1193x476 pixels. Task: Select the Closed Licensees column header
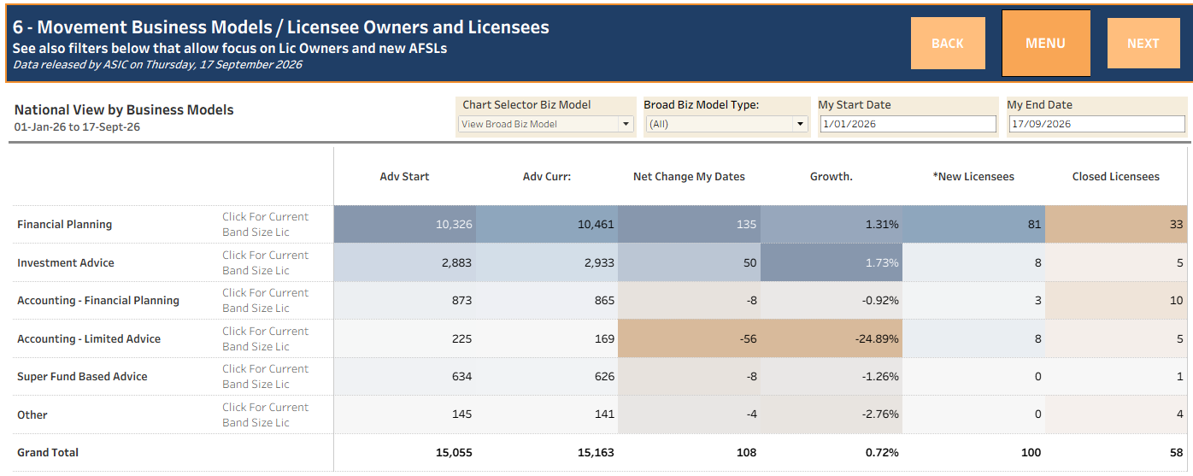coord(1116,177)
